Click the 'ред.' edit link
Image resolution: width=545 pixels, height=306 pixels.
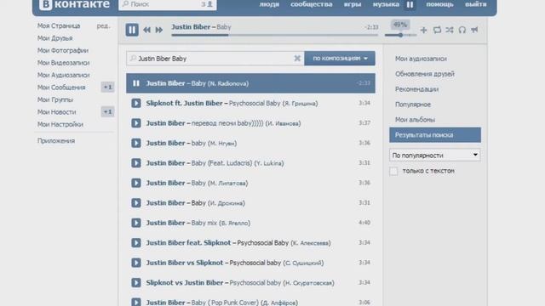(104, 25)
